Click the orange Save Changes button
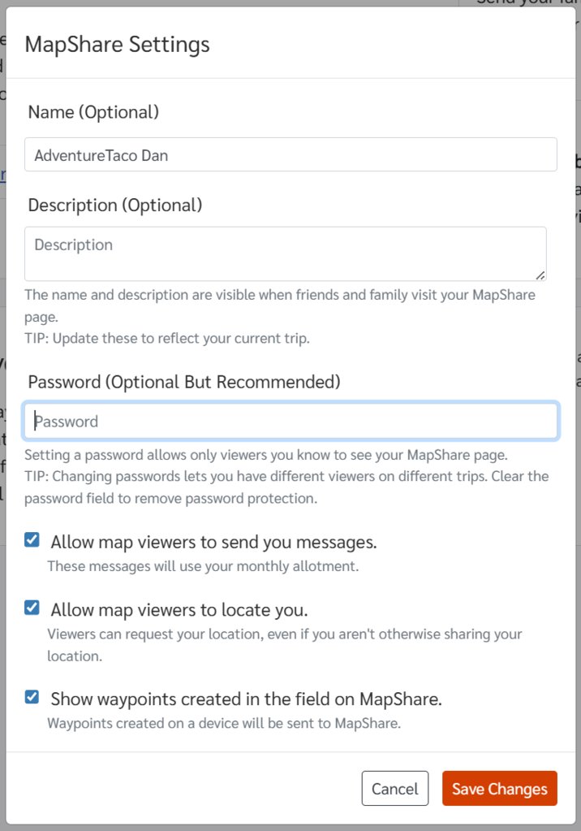 coord(499,789)
